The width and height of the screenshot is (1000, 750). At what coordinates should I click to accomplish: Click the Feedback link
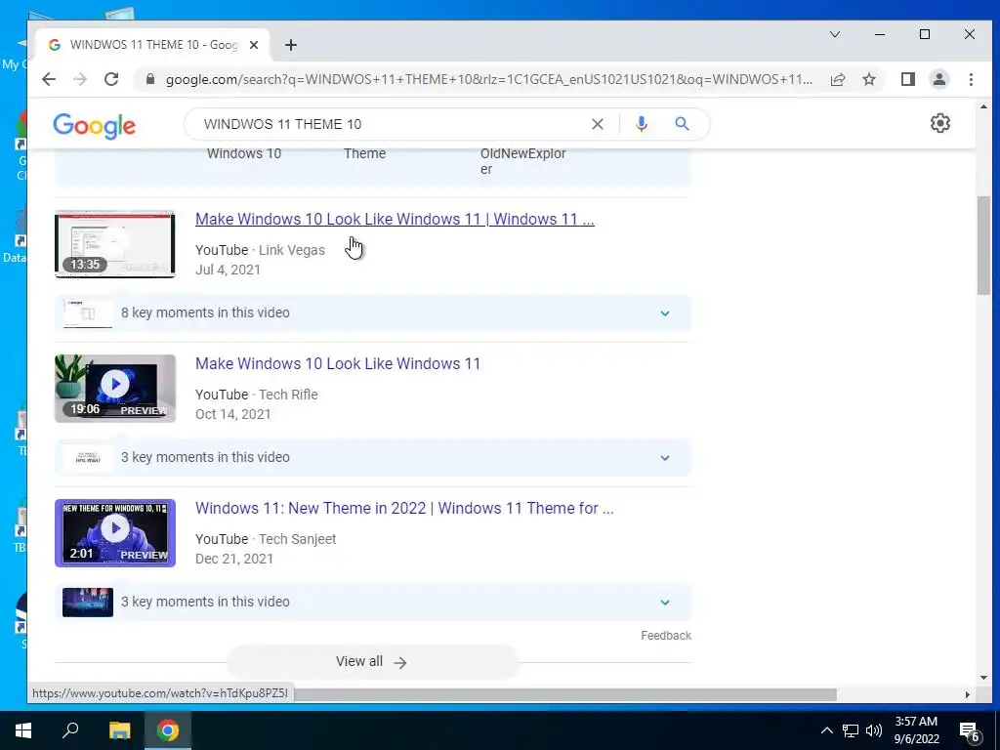(x=666, y=635)
